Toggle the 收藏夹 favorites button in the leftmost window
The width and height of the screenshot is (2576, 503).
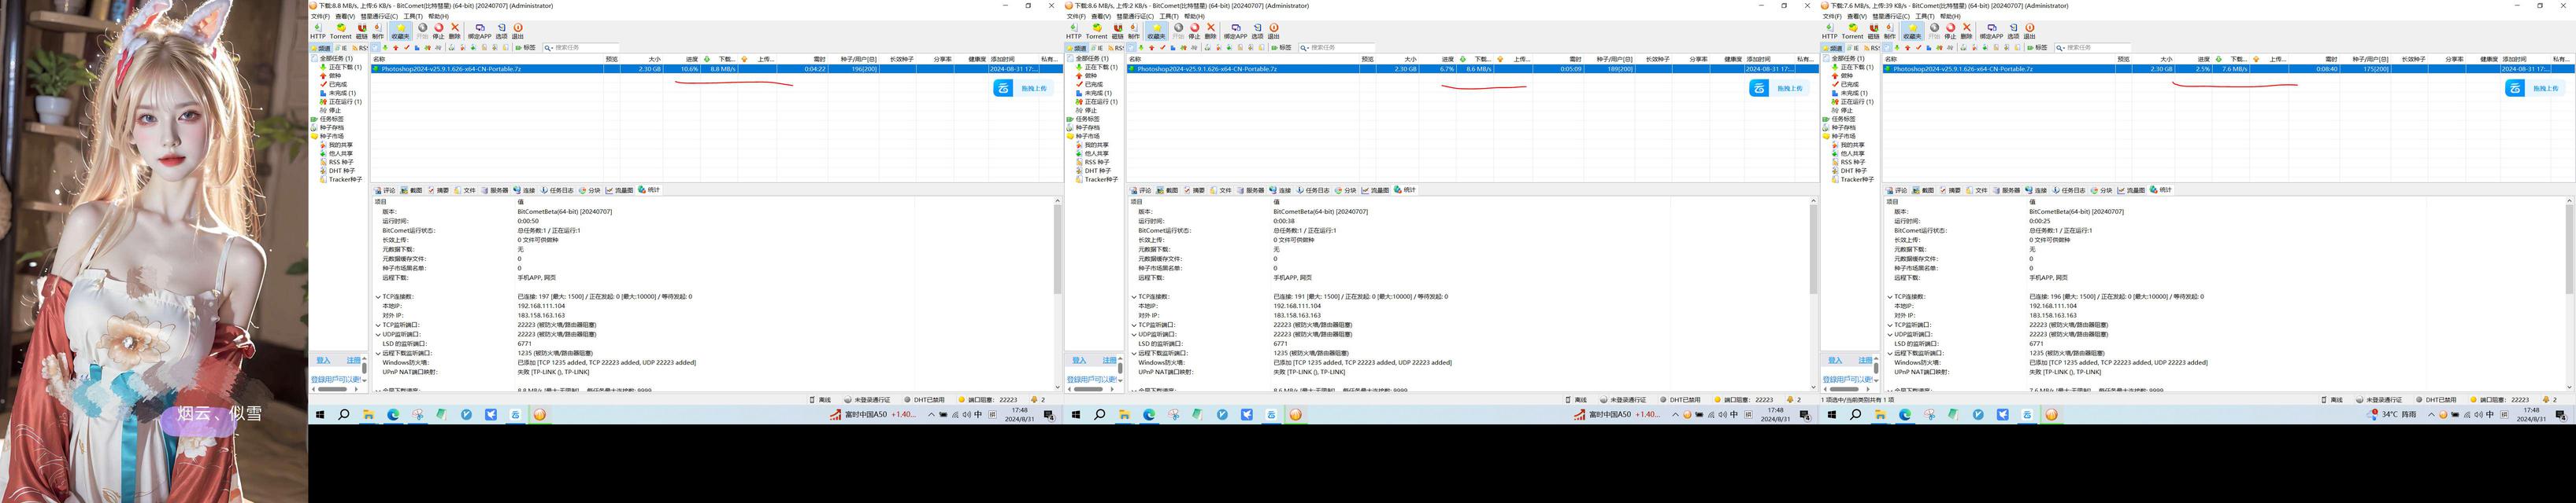coord(400,31)
